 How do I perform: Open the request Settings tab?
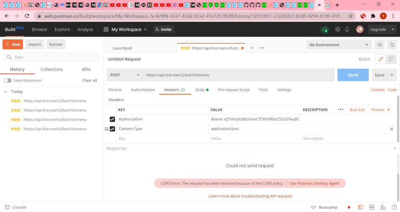(x=284, y=90)
